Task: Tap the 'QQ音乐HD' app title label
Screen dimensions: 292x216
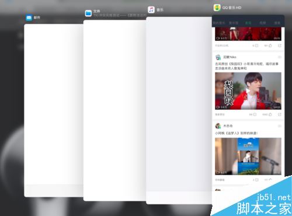Action: (x=232, y=8)
